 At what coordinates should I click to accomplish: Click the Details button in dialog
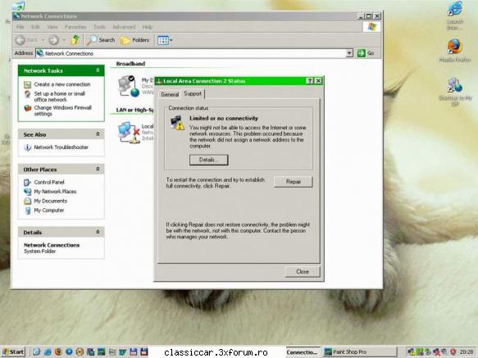pos(208,160)
